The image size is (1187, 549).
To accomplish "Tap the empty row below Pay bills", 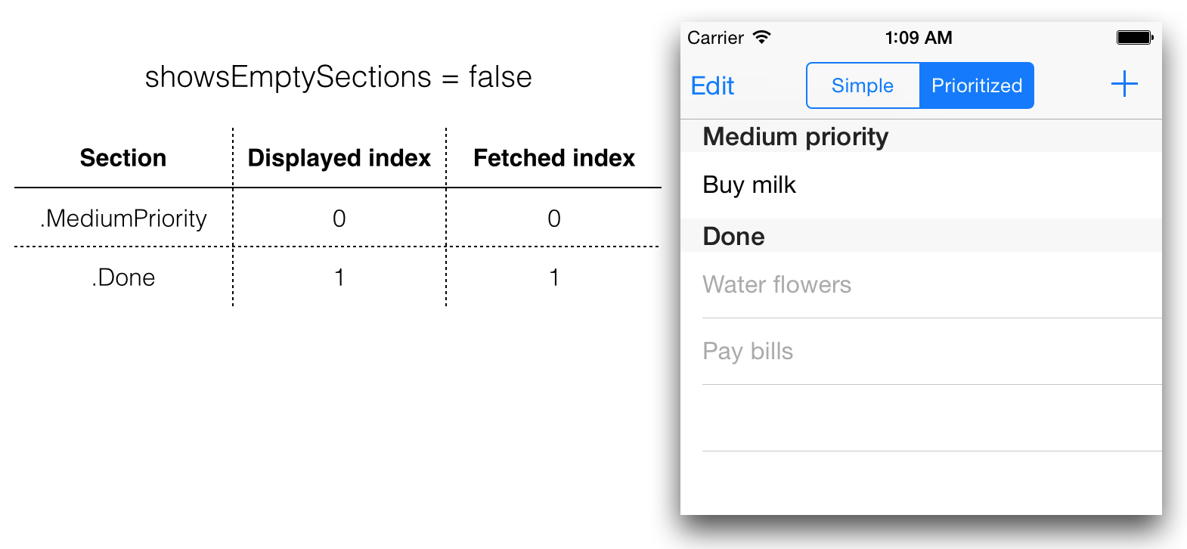I will (921, 418).
